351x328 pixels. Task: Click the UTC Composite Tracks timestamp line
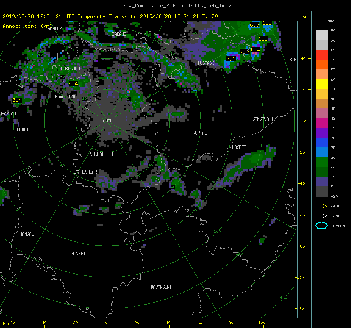tap(110, 16)
